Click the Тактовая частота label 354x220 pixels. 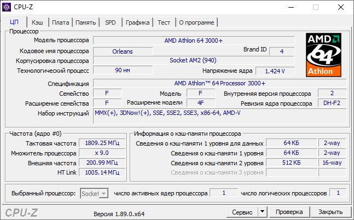51,143
